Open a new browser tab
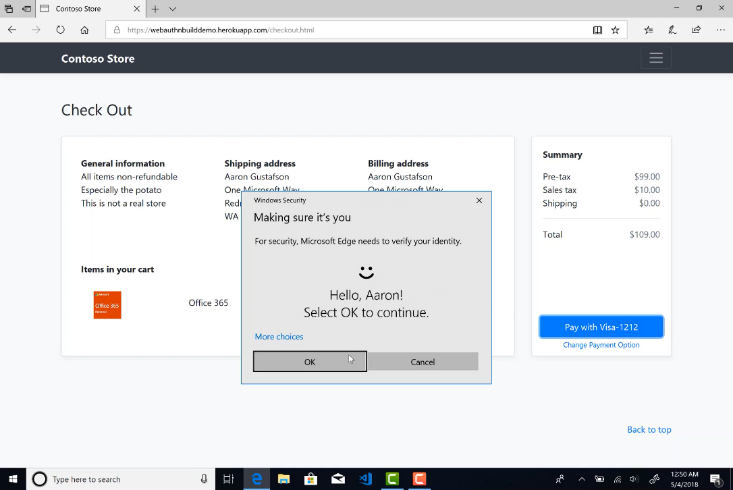The image size is (733, 490). click(155, 8)
